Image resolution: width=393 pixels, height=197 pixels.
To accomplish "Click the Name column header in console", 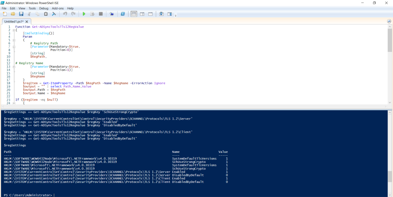I will (x=176, y=152).
